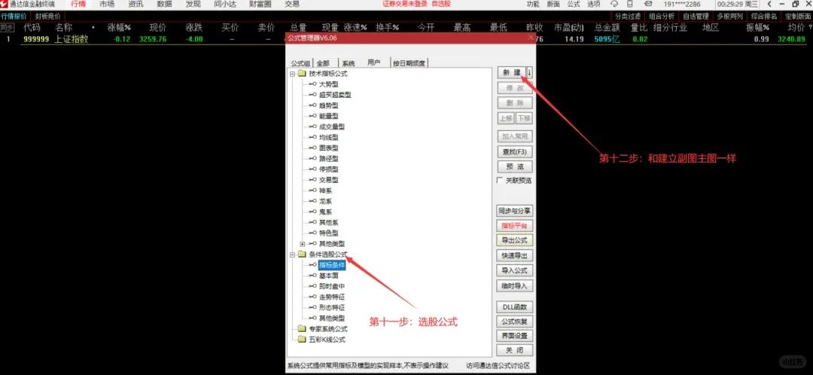This screenshot has width=813, height=375.
Task: Open the 公式 menu
Action: pos(574,5)
